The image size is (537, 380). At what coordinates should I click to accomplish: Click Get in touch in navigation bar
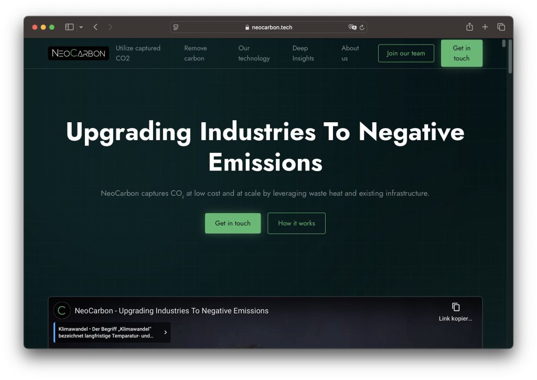point(461,53)
